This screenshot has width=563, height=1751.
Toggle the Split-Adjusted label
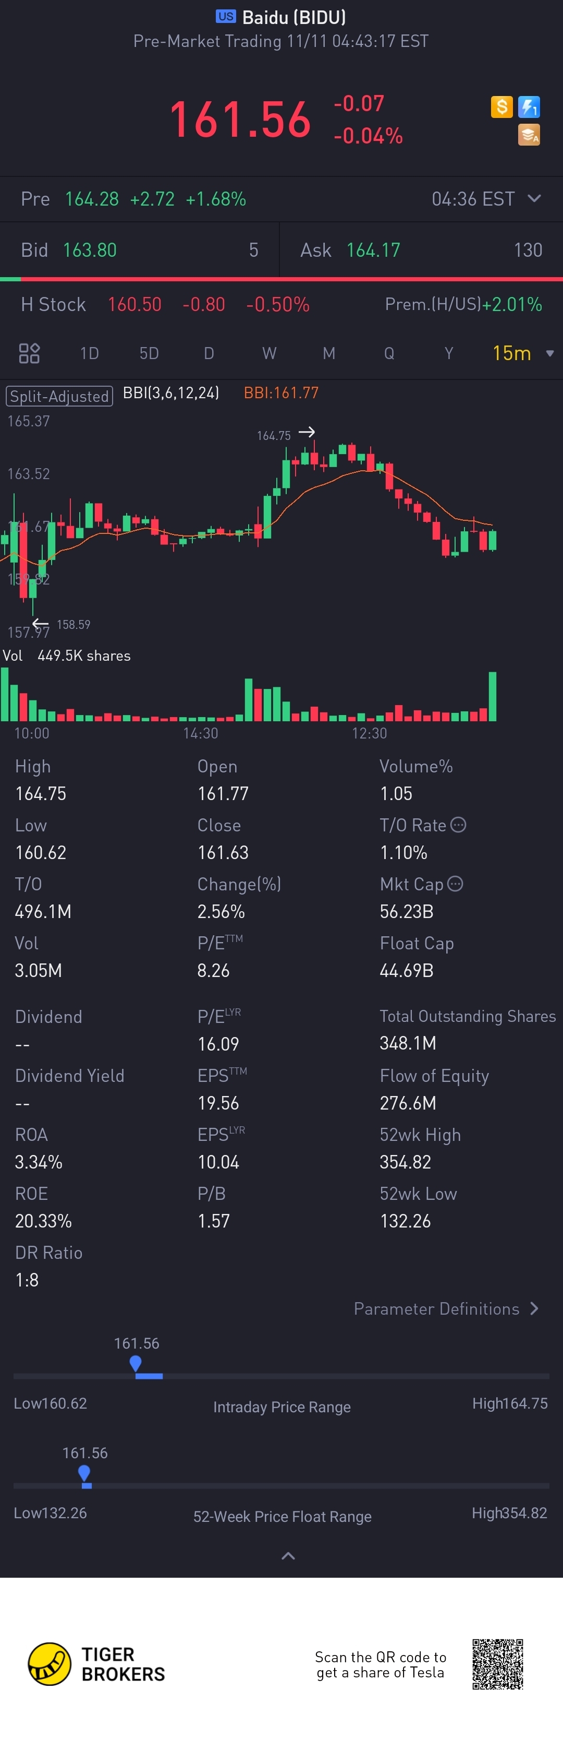pos(59,396)
